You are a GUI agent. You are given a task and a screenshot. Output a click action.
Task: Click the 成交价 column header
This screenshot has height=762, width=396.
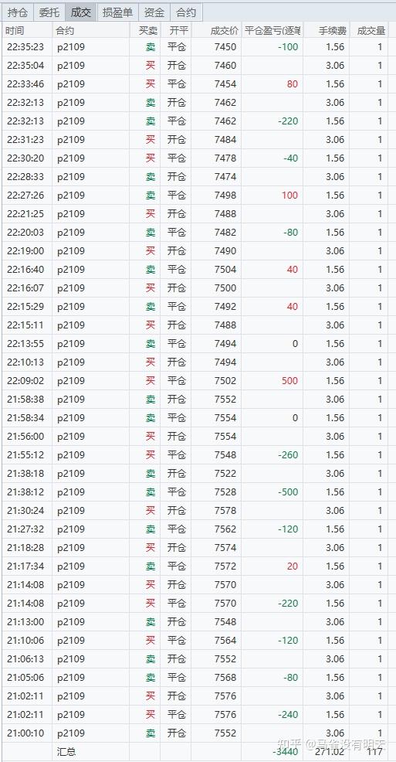[x=216, y=31]
